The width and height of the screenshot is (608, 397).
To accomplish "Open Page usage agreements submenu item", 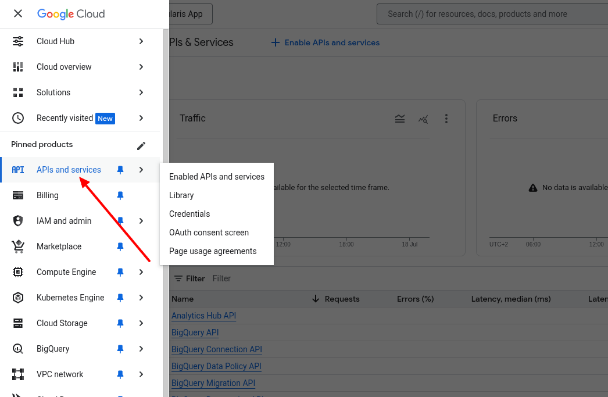I will 217,251.
